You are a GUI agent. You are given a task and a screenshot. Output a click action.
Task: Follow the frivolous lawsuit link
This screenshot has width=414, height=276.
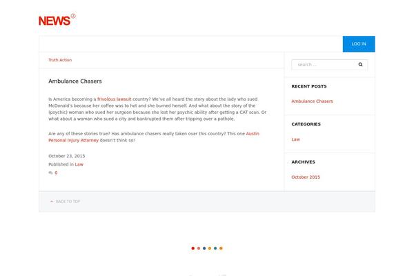[x=114, y=99]
